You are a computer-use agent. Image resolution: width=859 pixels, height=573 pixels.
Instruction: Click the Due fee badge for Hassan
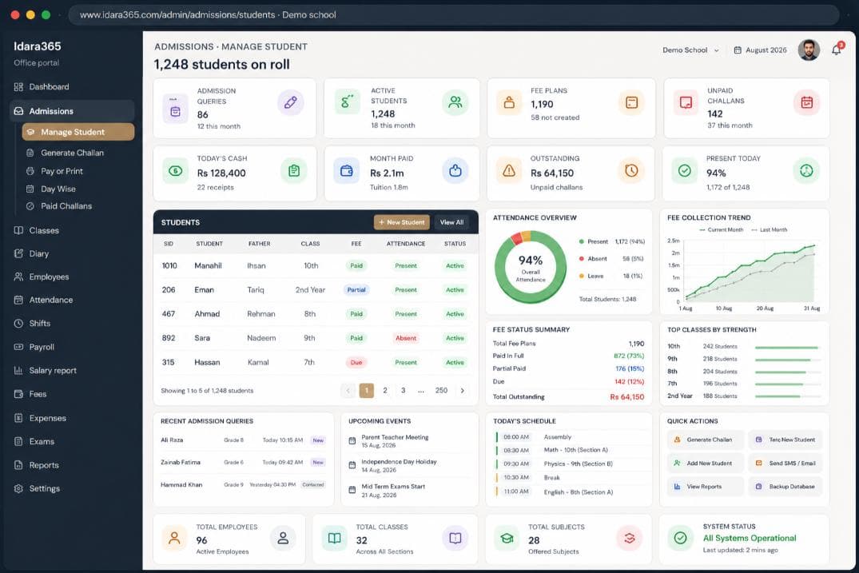pyautogui.click(x=356, y=362)
